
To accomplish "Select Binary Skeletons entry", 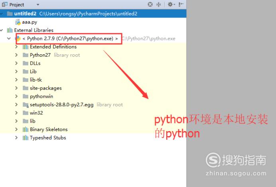I will [x=49, y=129].
